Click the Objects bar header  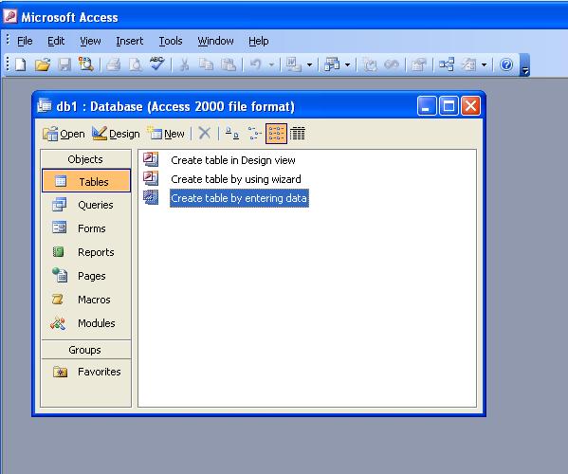click(x=85, y=159)
